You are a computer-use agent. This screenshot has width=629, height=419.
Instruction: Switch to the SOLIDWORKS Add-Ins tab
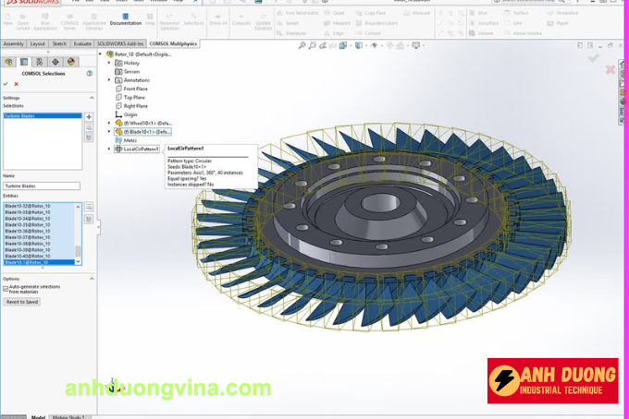[x=120, y=43]
